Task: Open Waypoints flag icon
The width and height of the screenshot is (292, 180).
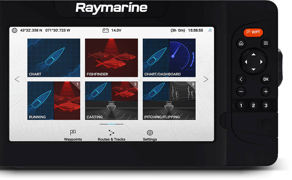Action: click(73, 133)
